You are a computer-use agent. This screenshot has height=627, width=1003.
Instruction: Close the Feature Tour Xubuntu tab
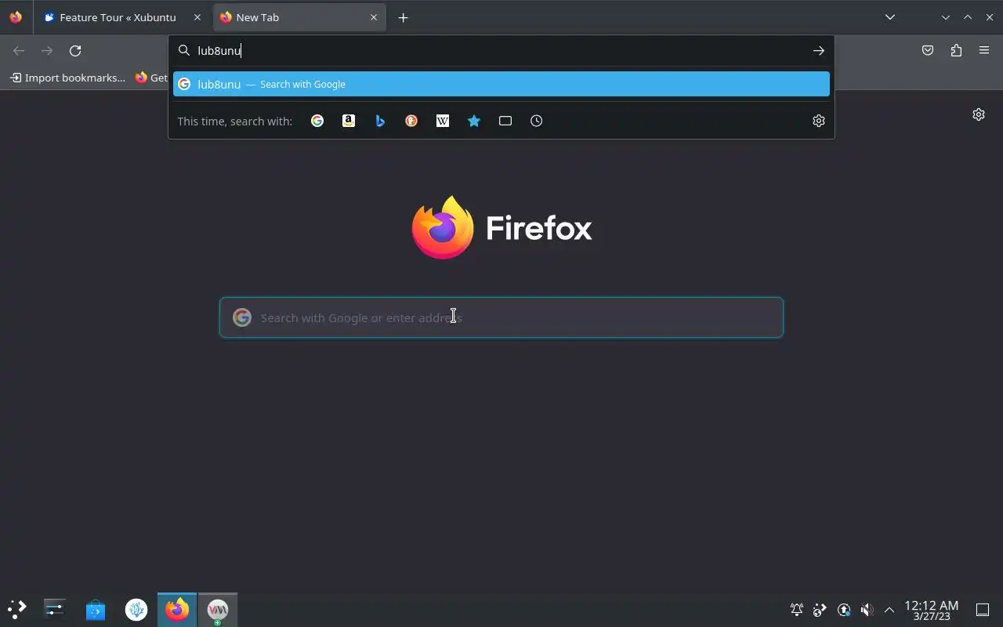tap(197, 17)
